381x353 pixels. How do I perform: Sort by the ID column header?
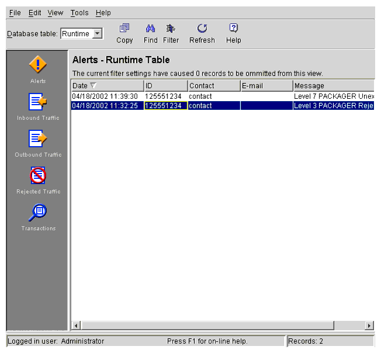(166, 86)
